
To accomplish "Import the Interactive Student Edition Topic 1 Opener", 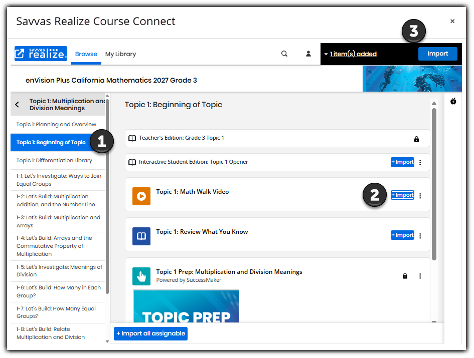I will click(x=402, y=162).
